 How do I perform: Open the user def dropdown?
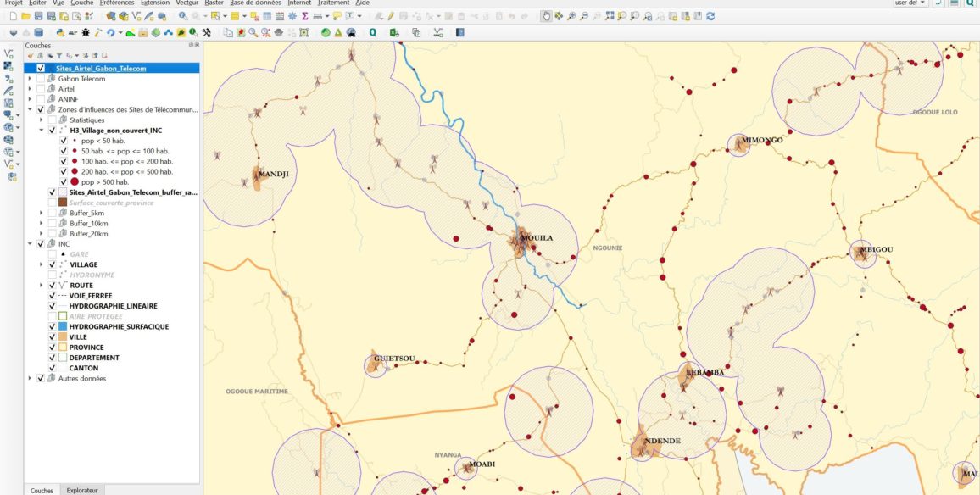pyautogui.click(x=910, y=3)
